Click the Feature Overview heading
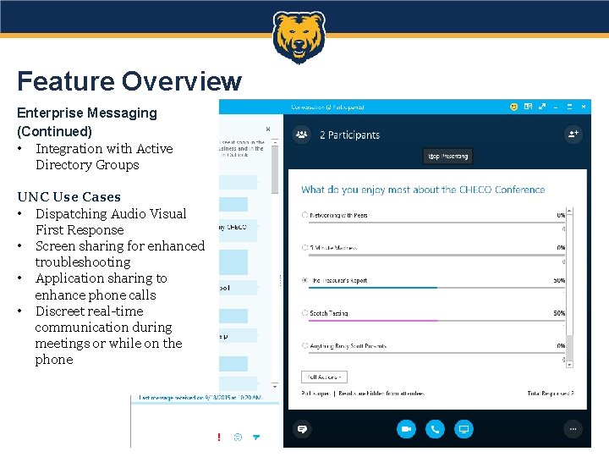Viewport: 609px width, 457px height. pyautogui.click(x=129, y=81)
